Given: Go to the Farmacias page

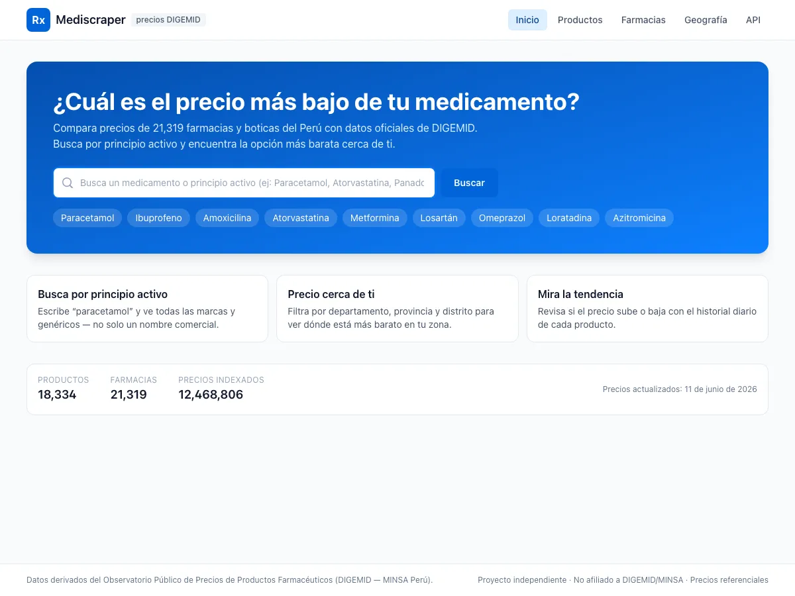Looking at the screenshot, I should tap(643, 20).
